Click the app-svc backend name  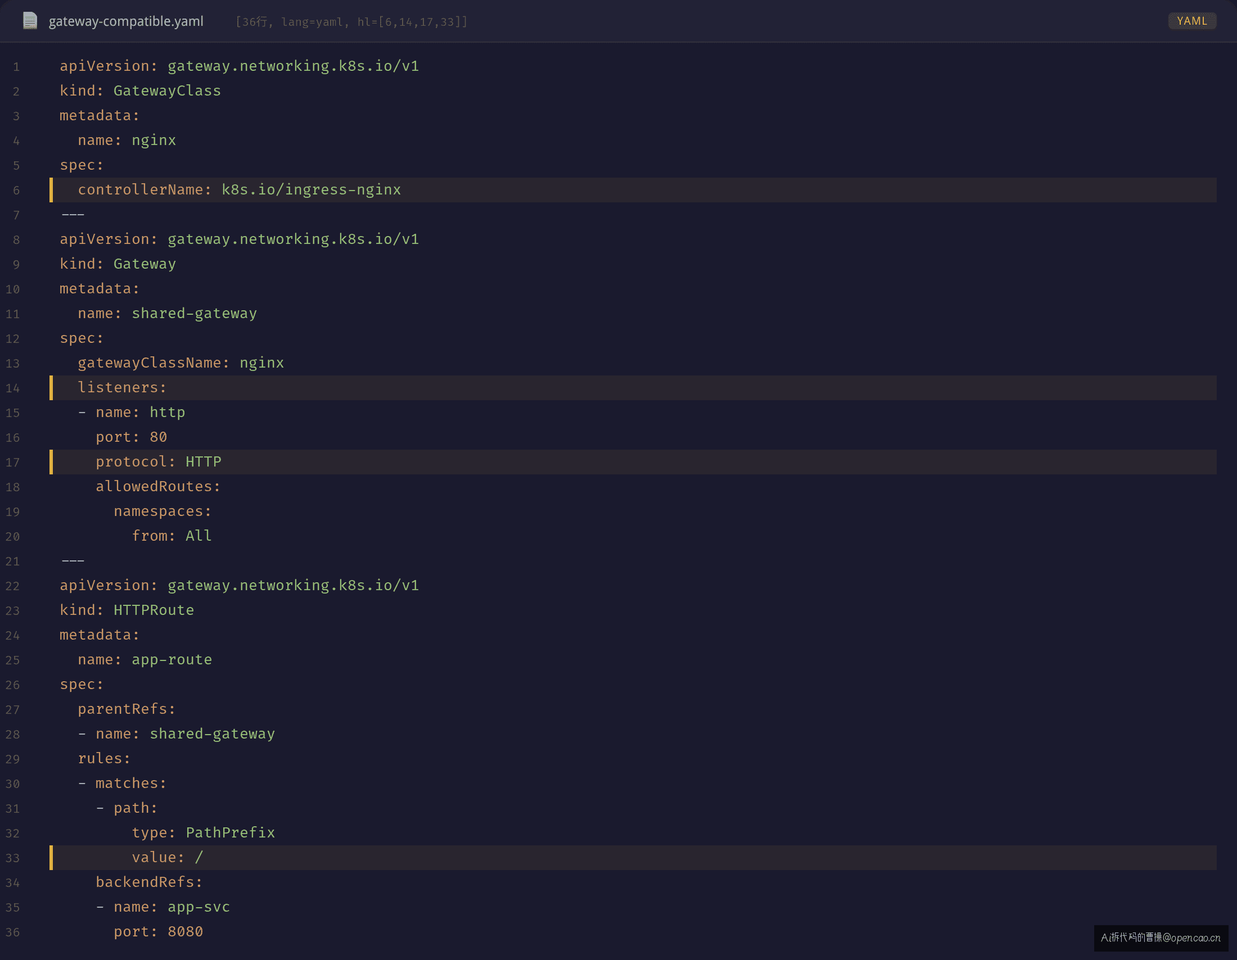199,907
